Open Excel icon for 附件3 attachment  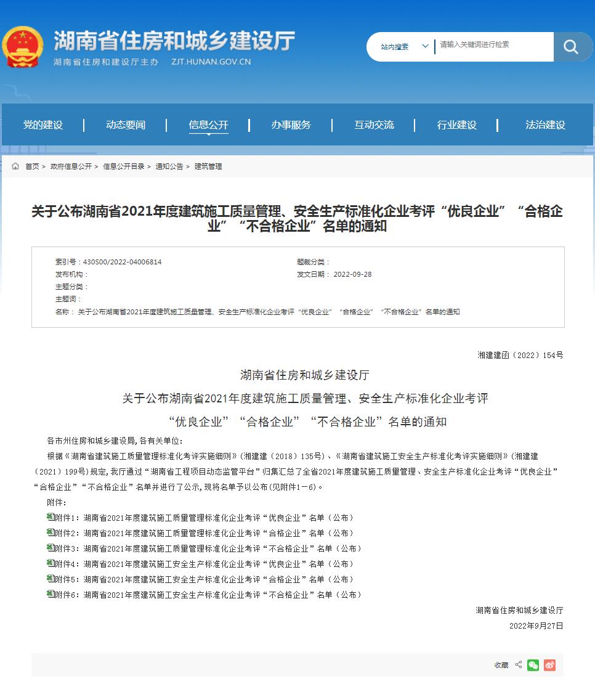click(x=51, y=548)
